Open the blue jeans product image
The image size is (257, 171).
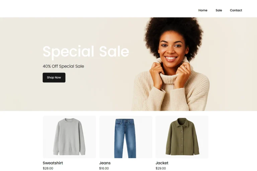(125, 137)
